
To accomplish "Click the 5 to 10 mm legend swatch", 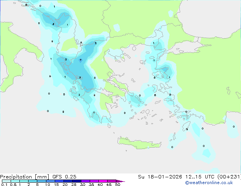I will (x=41, y=181).
